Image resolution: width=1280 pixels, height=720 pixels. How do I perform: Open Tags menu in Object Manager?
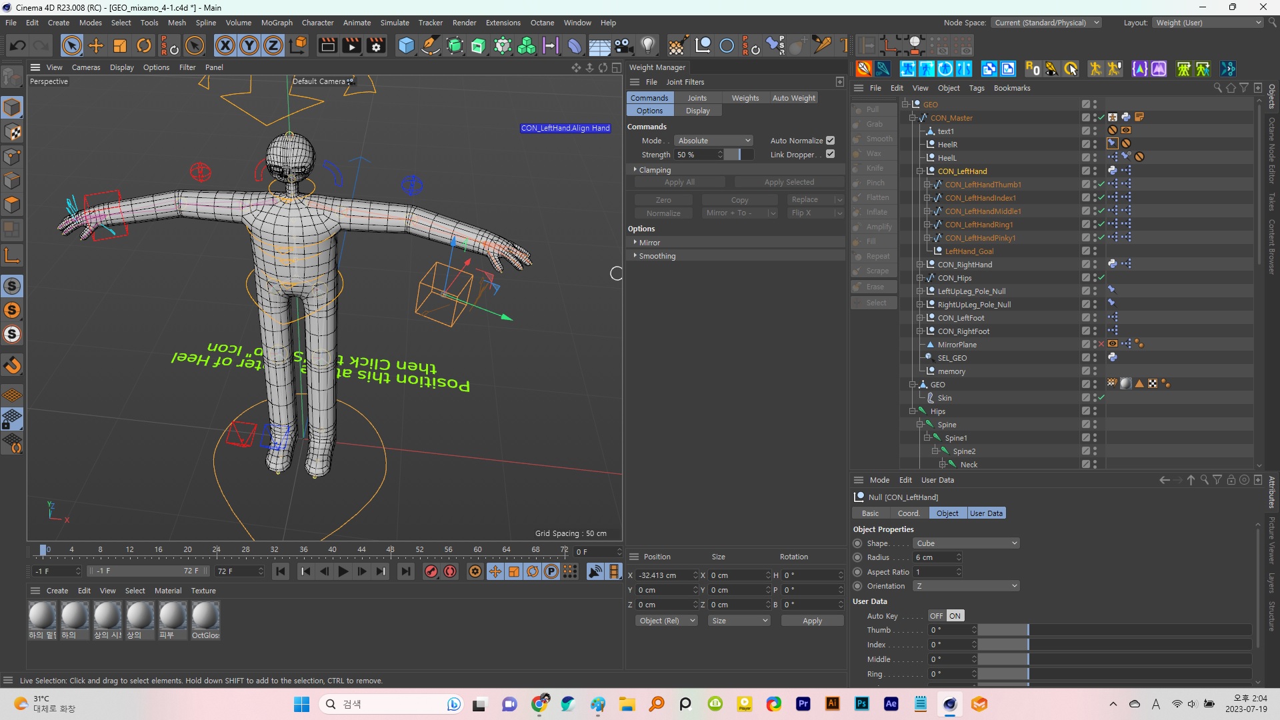tap(977, 88)
